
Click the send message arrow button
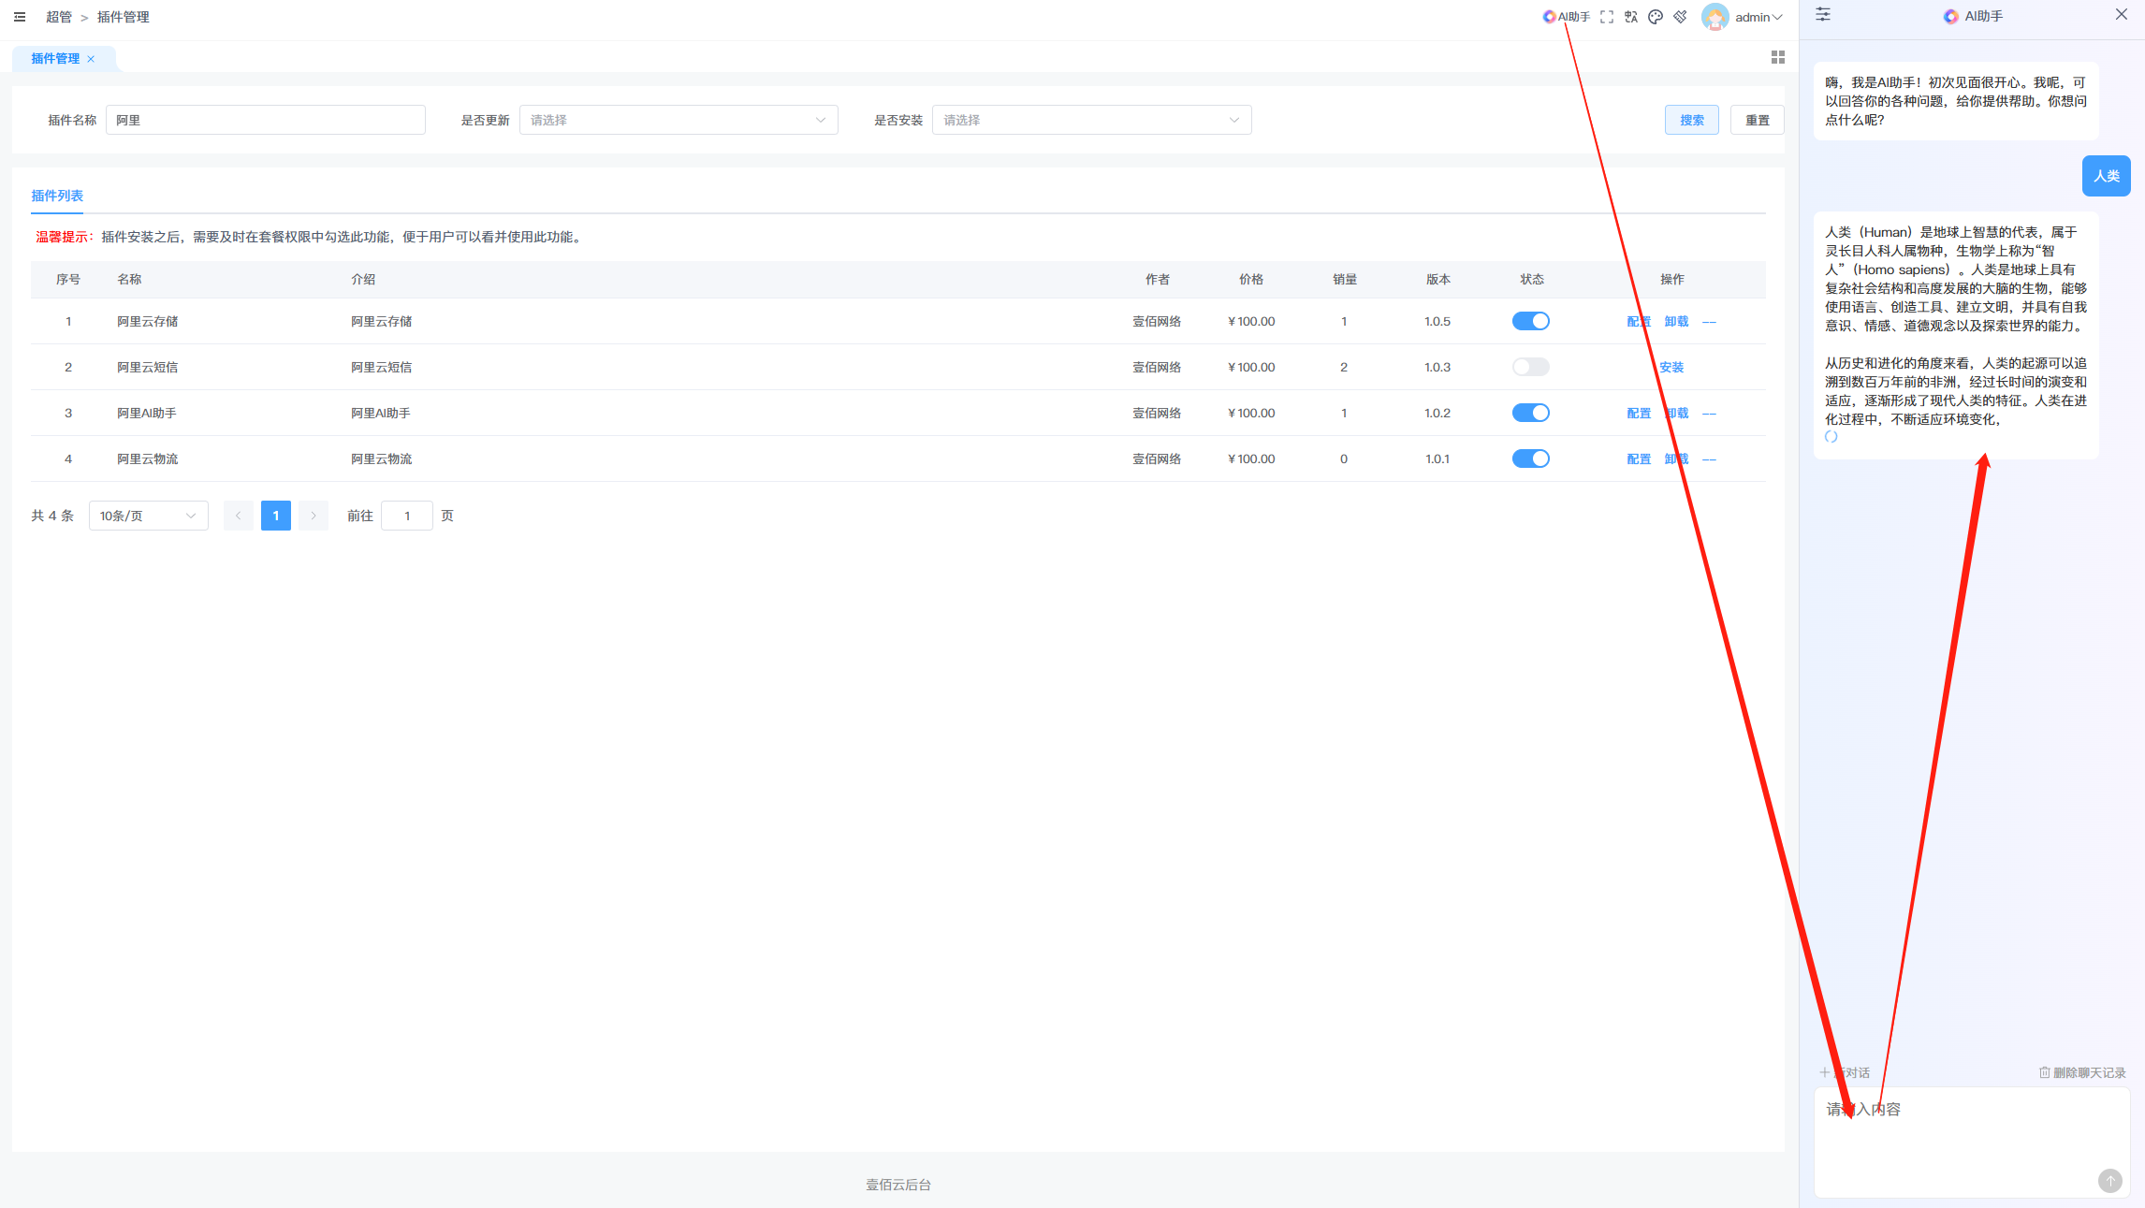[x=2109, y=1180]
